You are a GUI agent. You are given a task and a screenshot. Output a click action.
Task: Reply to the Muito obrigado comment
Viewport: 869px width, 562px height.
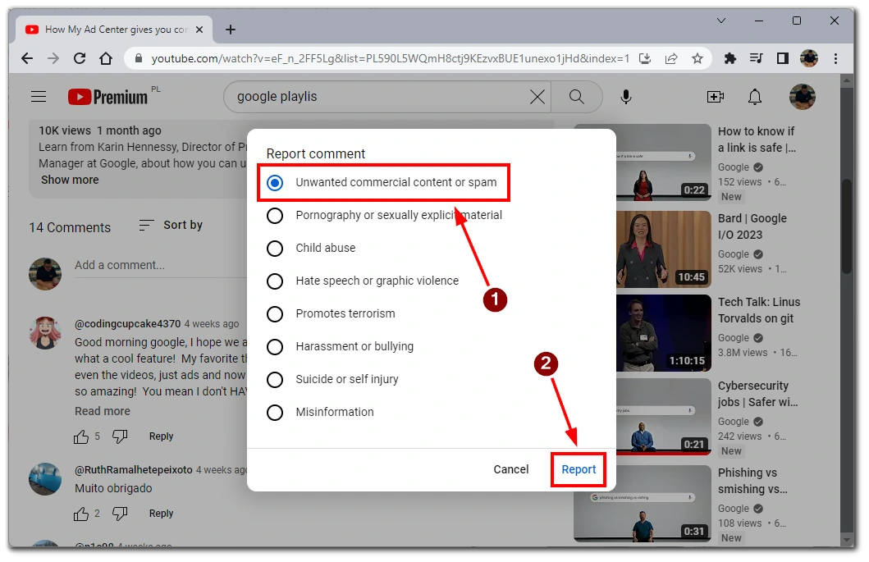click(162, 514)
